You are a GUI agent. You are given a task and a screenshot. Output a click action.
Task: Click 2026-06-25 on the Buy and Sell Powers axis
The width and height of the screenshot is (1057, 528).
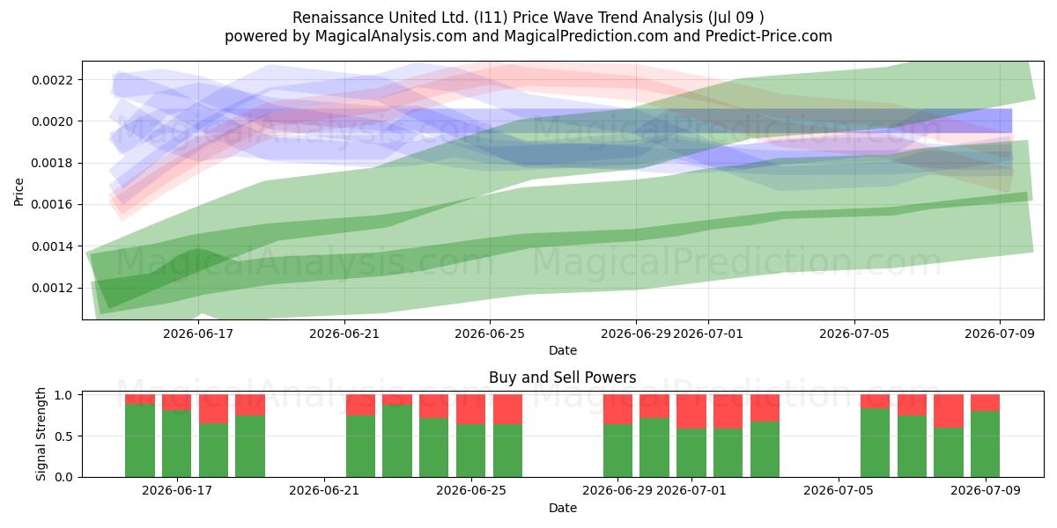[471, 490]
